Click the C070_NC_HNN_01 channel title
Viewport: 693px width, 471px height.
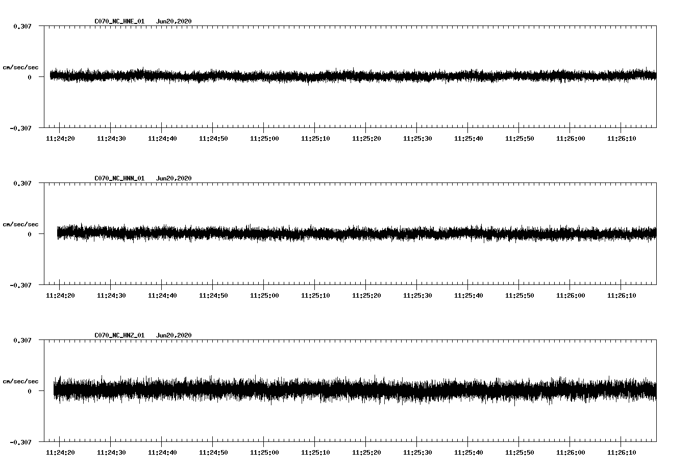[119, 178]
